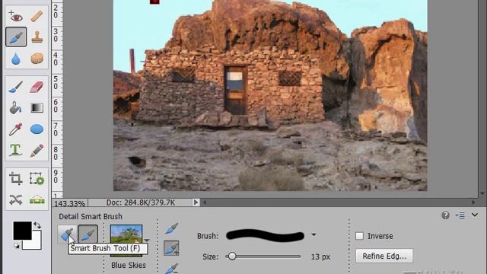
Task: Collapse the tool options panel chevron
Action: click(475, 215)
